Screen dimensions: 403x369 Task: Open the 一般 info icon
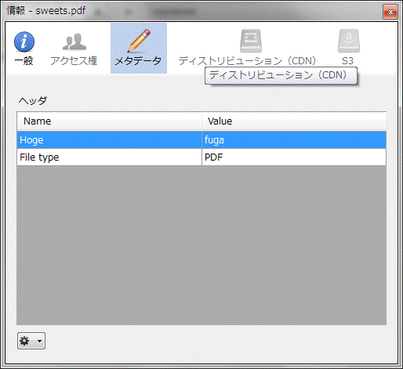point(24,42)
